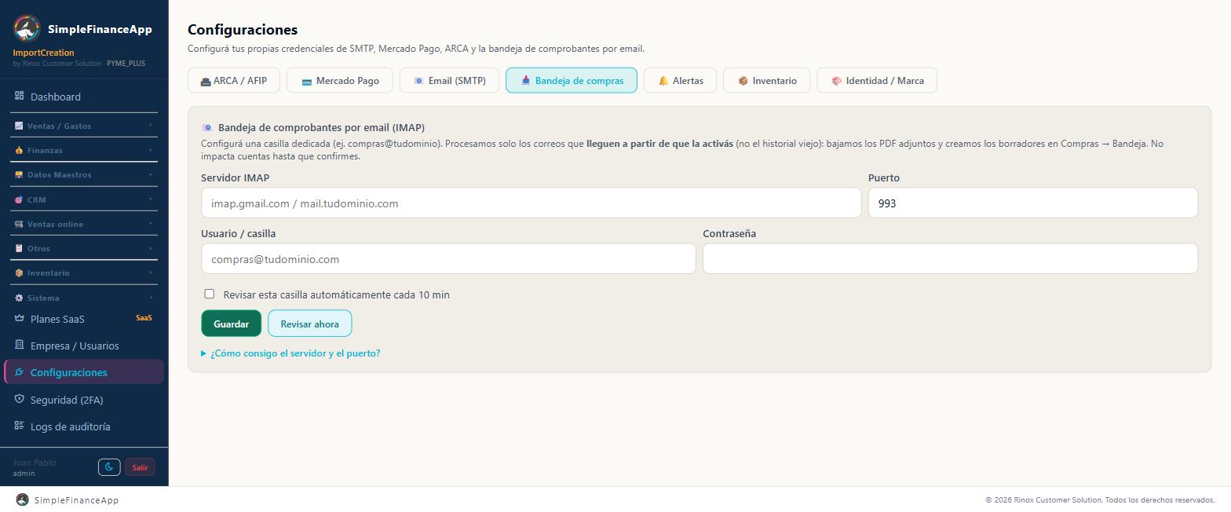Expand the Otros sidebar section
Screen dimensions: 1231x512
tap(84, 248)
